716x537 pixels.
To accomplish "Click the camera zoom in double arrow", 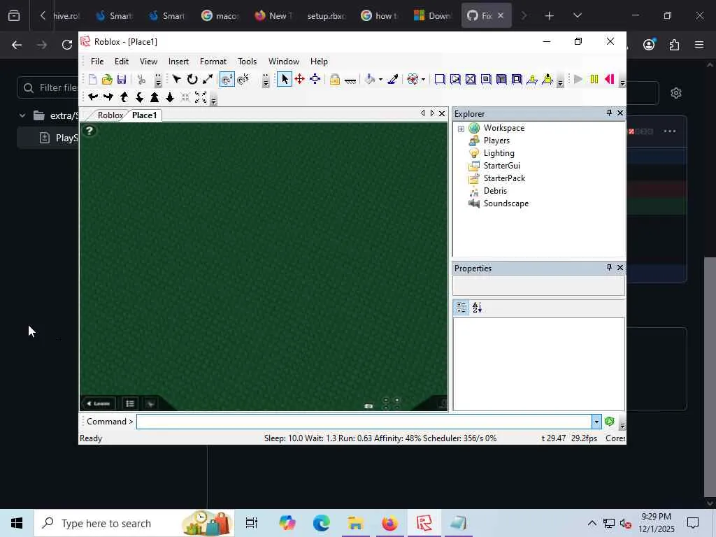I will click(155, 97).
